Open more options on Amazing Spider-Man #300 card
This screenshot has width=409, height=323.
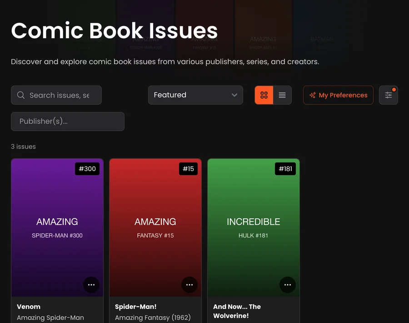(x=91, y=285)
